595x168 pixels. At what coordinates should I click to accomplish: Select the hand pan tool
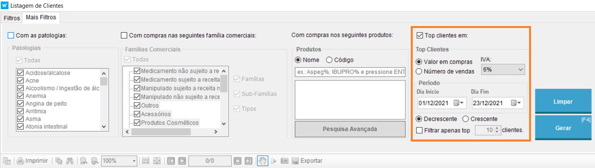(262, 161)
